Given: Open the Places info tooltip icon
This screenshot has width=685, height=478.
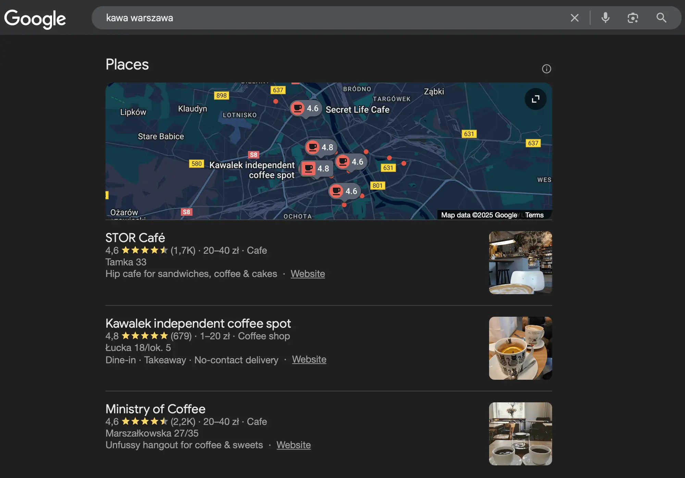Looking at the screenshot, I should [x=547, y=68].
